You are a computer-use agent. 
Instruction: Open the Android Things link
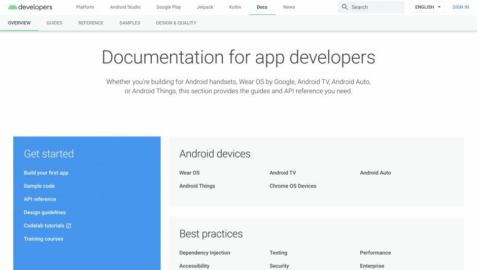197,186
